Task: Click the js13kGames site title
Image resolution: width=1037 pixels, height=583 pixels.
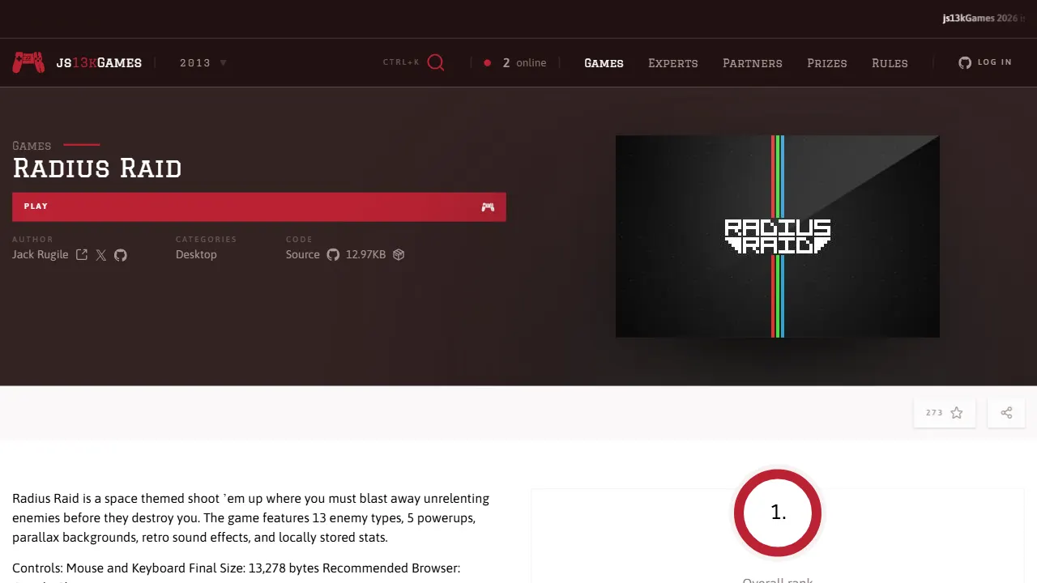Action: [99, 63]
